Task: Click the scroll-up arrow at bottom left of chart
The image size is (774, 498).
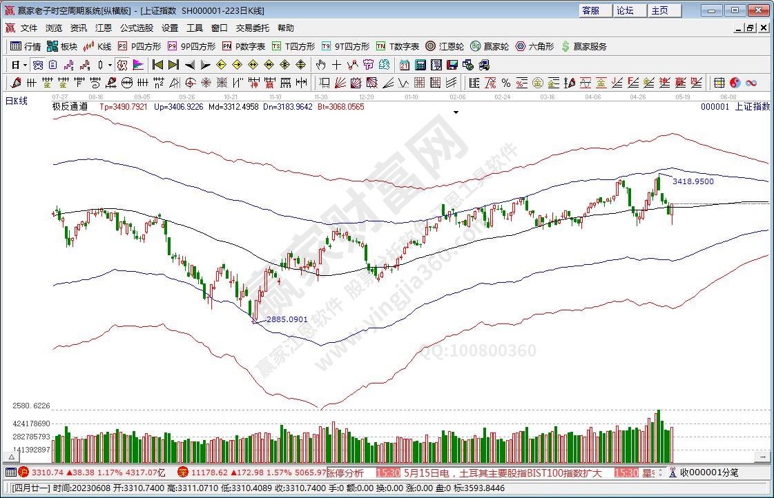Action: [x=12, y=457]
